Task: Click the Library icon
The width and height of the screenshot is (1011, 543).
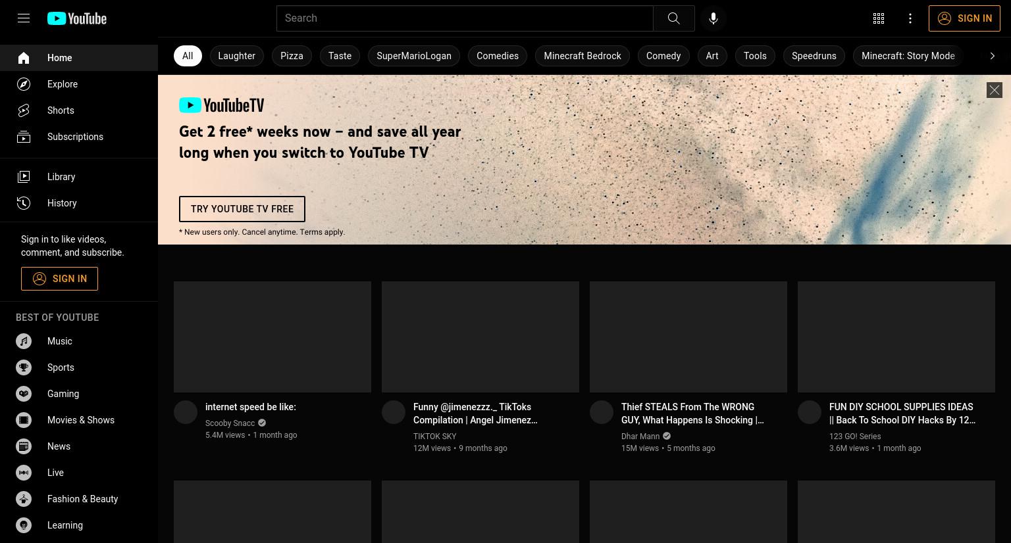Action: tap(24, 177)
